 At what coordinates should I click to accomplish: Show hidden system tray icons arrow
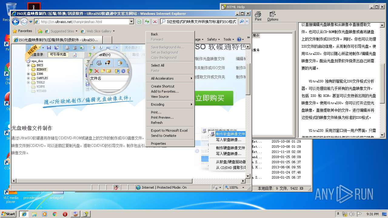(x=338, y=214)
